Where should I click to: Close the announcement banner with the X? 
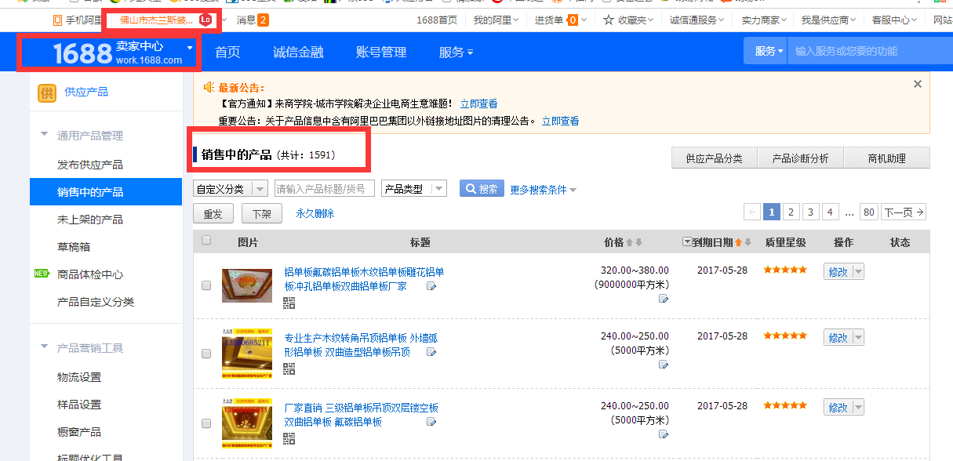point(918,84)
